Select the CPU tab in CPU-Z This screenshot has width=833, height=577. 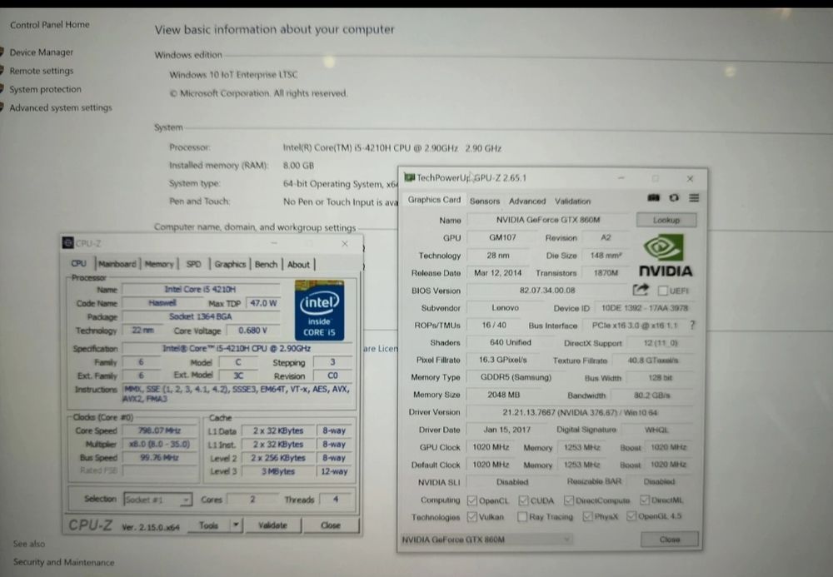(x=78, y=263)
